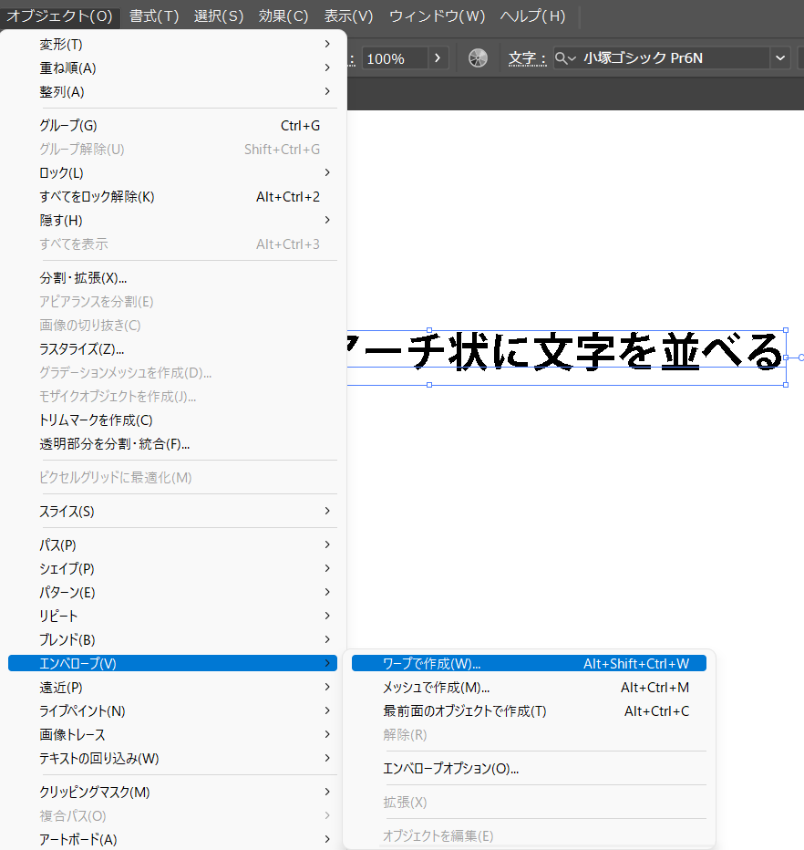Expand the テキストの回り込み(W) submenu

(x=173, y=759)
